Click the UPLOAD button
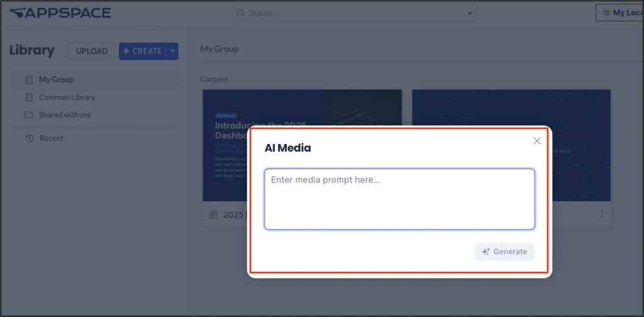This screenshot has width=644, height=317. 92,52
